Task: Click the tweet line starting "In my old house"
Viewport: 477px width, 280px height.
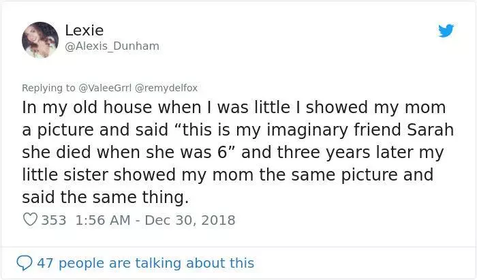Action: pyautogui.click(x=234, y=108)
